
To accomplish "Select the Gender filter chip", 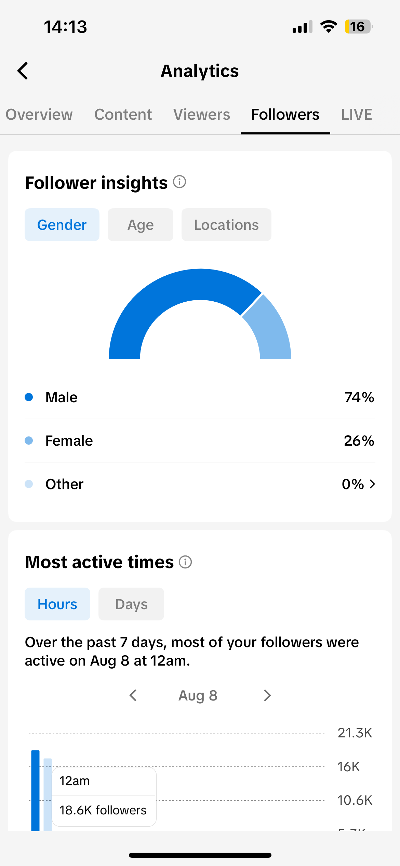I will [62, 225].
